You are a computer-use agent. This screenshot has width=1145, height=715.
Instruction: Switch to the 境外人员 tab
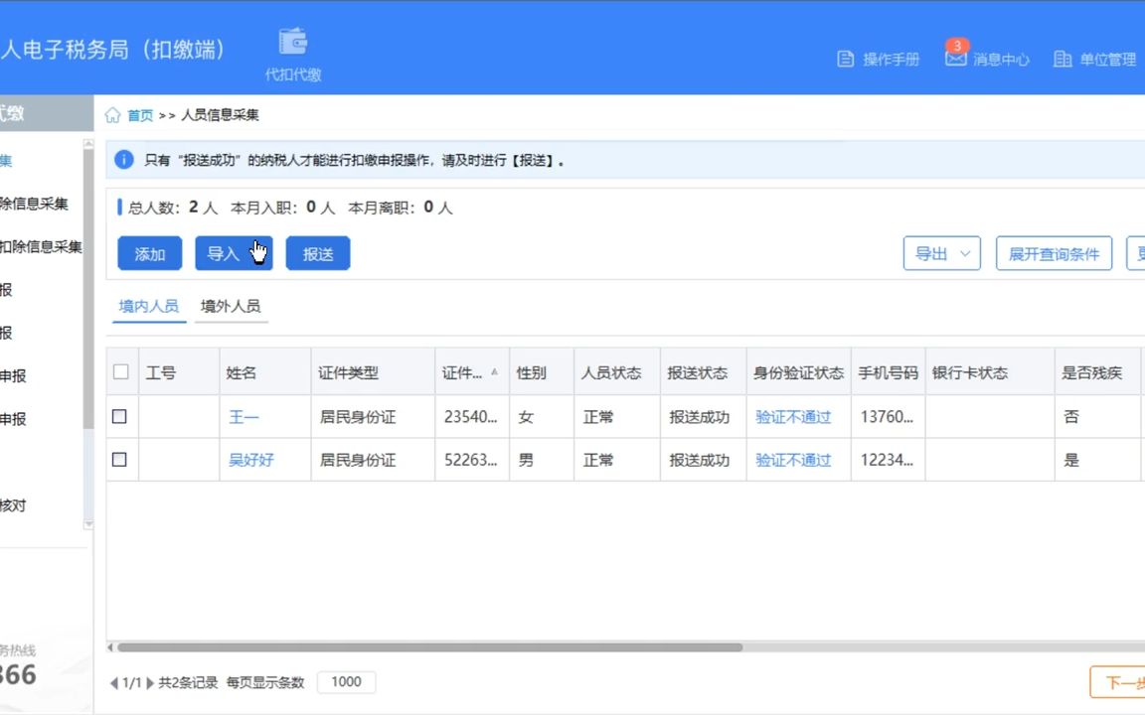231,306
